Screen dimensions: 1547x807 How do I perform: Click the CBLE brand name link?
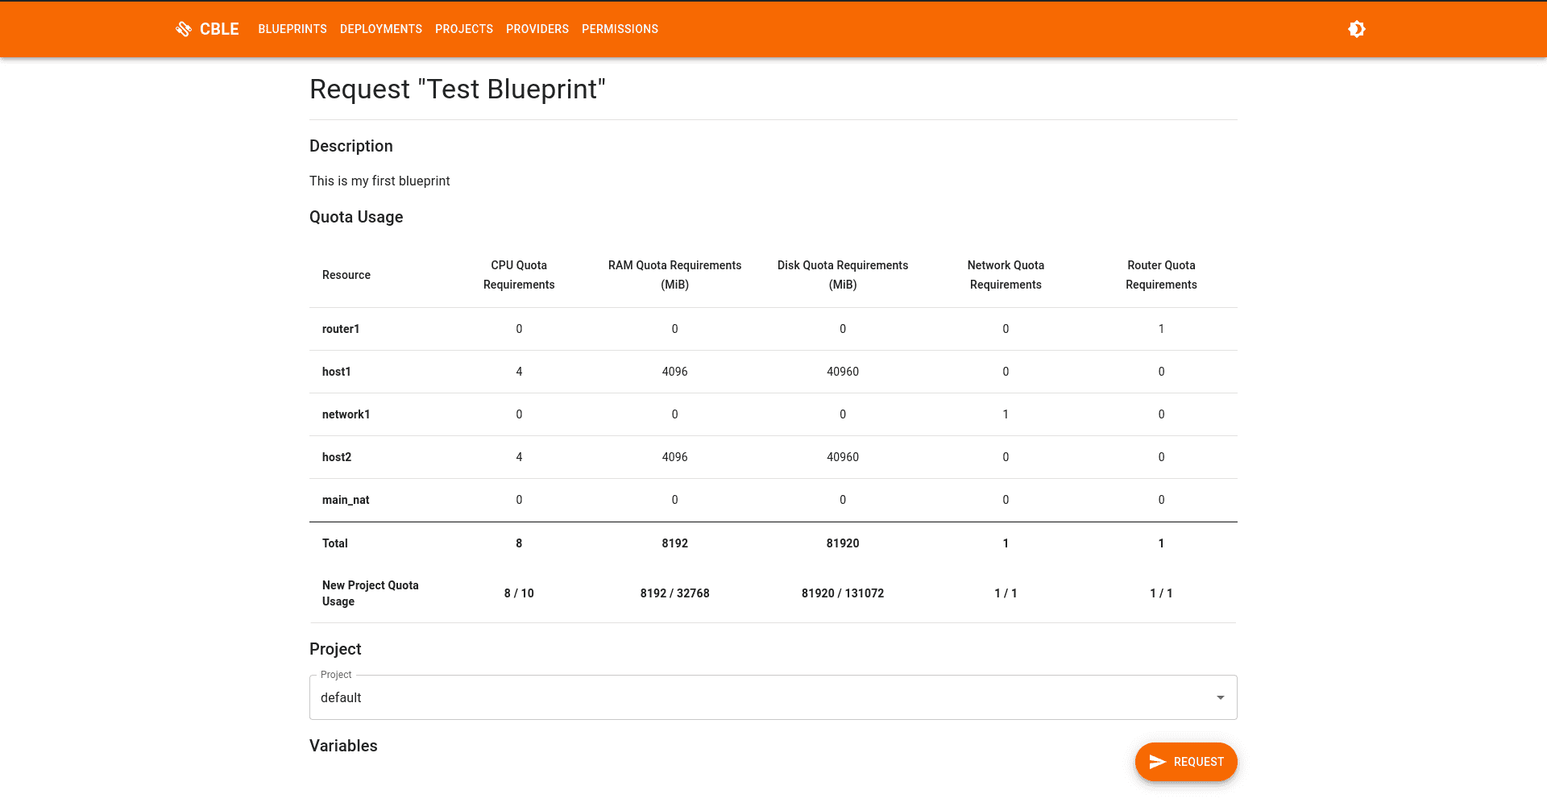(219, 29)
